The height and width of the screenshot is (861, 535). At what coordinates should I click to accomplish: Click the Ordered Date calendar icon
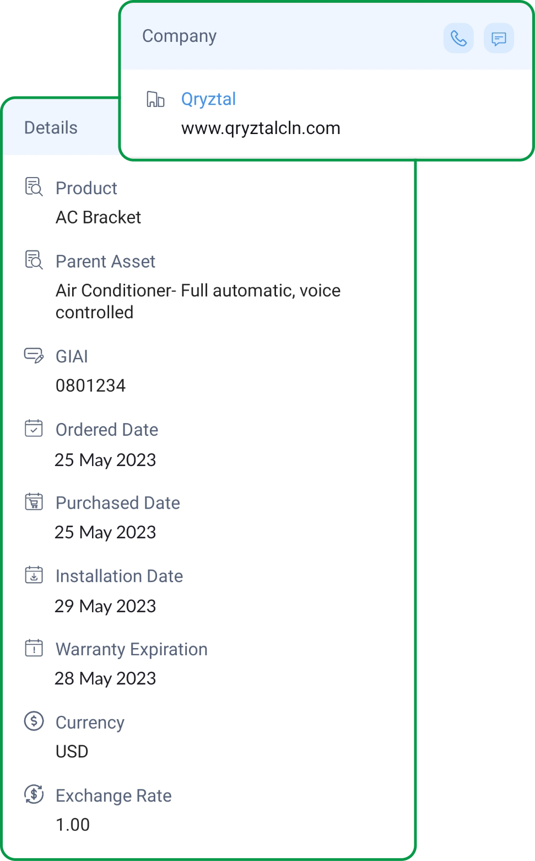(x=34, y=428)
